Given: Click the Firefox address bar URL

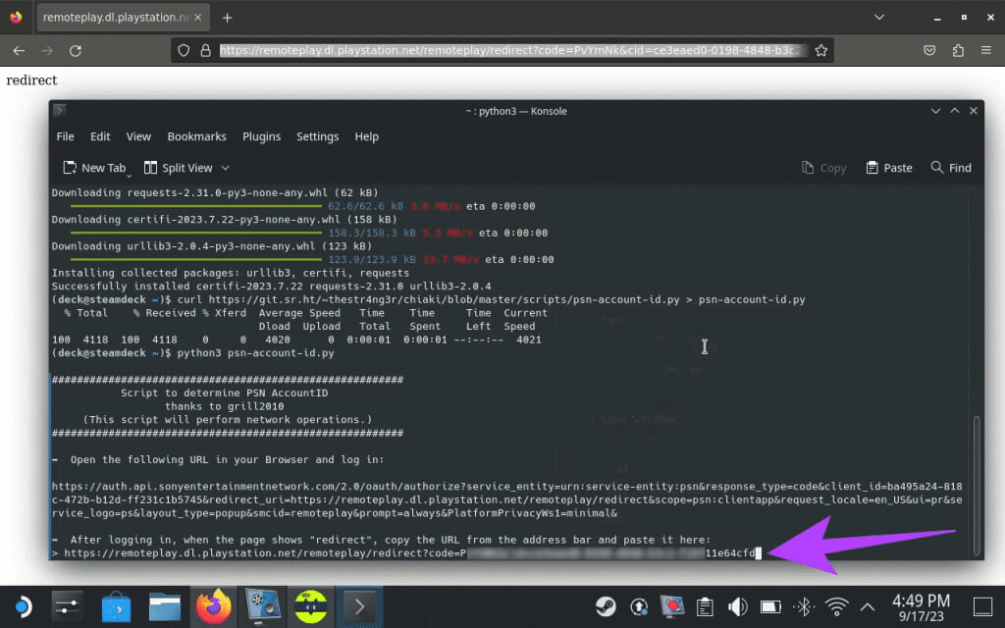Looking at the screenshot, I should (511, 51).
